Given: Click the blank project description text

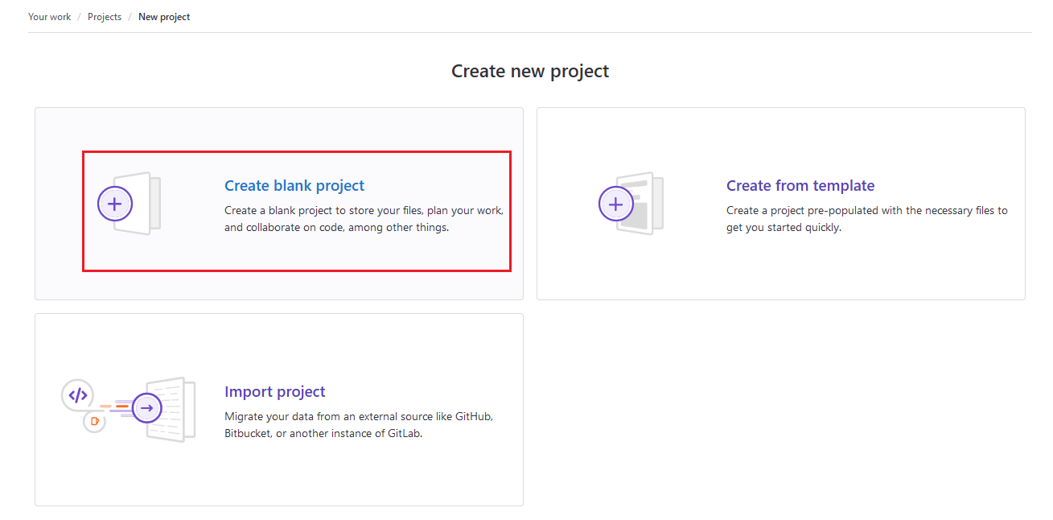Looking at the screenshot, I should click(364, 219).
